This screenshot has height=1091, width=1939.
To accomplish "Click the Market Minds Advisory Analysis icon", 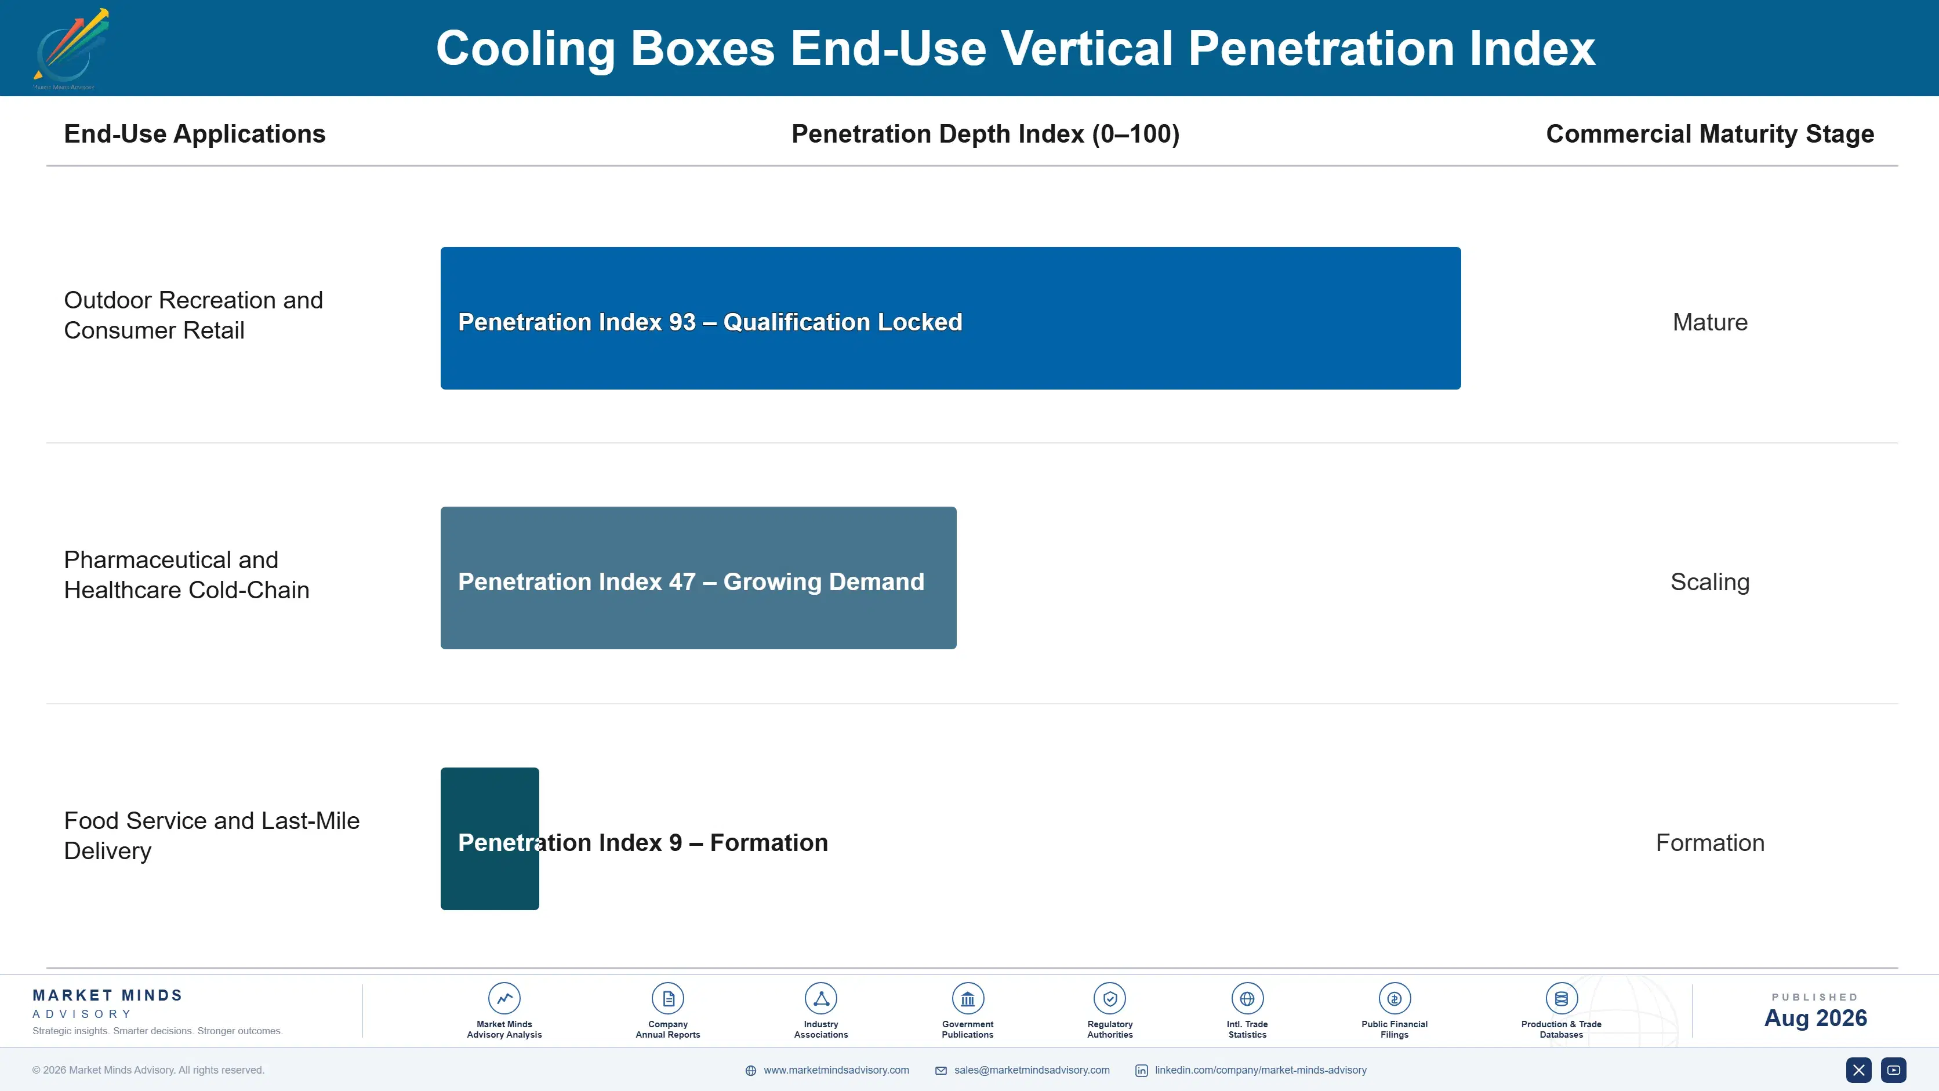I will tap(504, 998).
